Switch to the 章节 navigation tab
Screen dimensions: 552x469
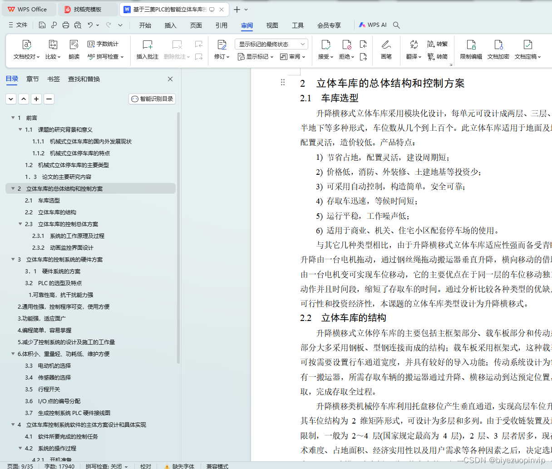pos(33,79)
